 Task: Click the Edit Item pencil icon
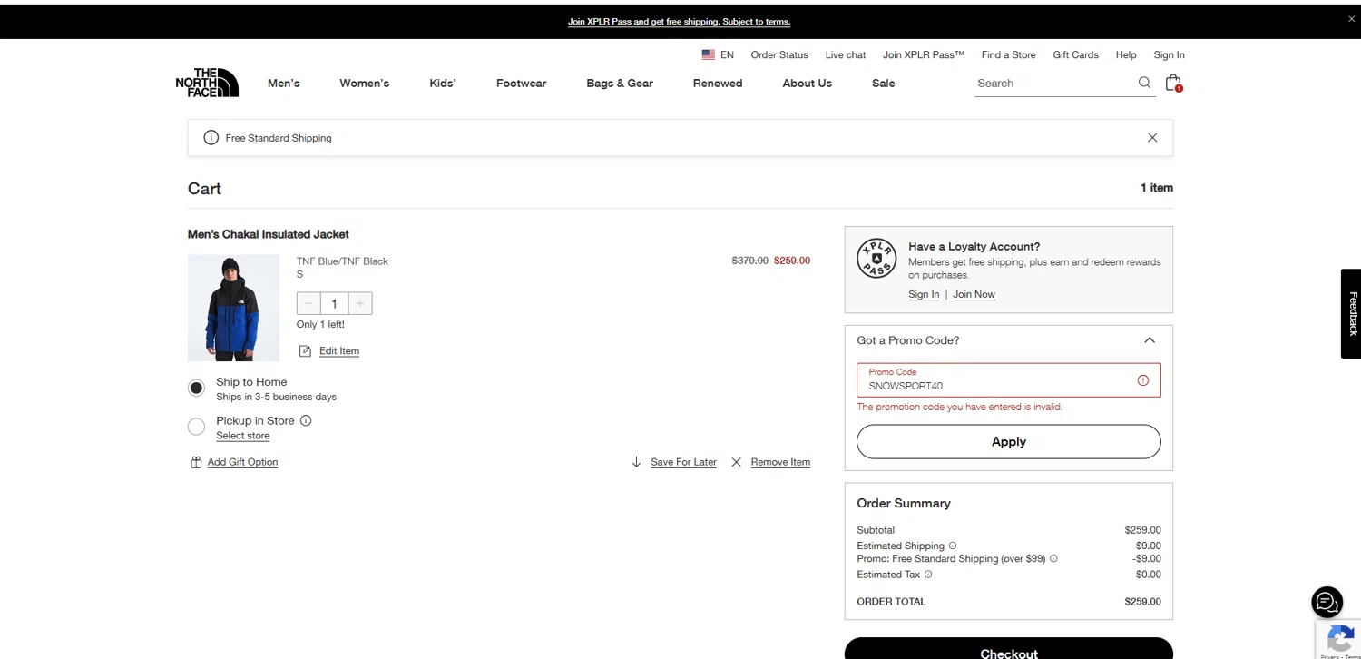tap(305, 351)
